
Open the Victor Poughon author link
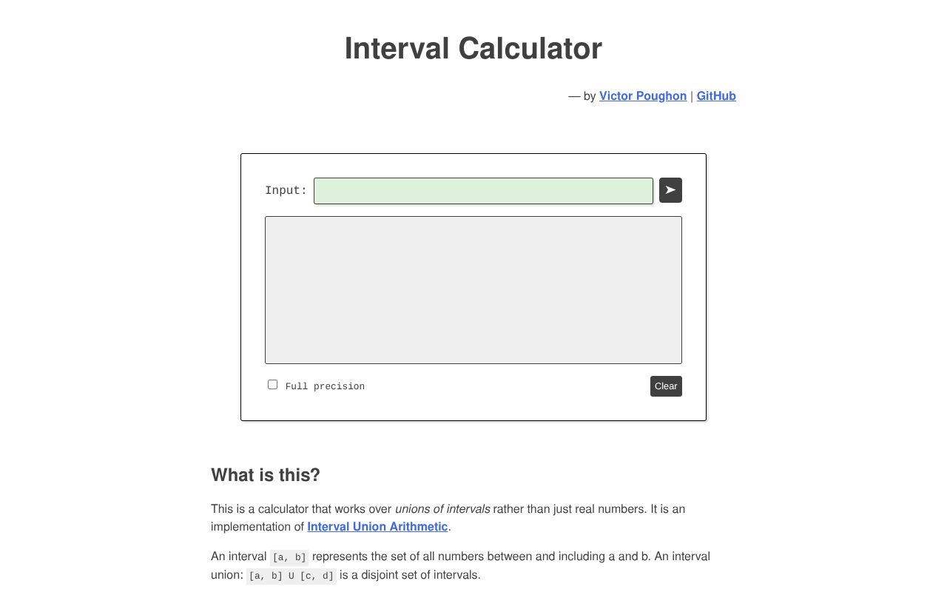(642, 95)
